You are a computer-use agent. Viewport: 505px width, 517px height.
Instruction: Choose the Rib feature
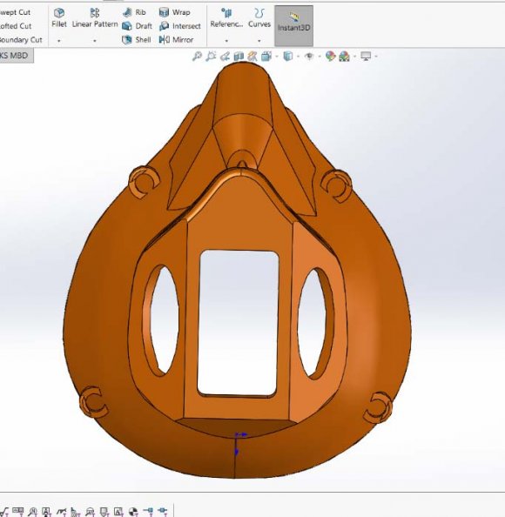coord(134,12)
